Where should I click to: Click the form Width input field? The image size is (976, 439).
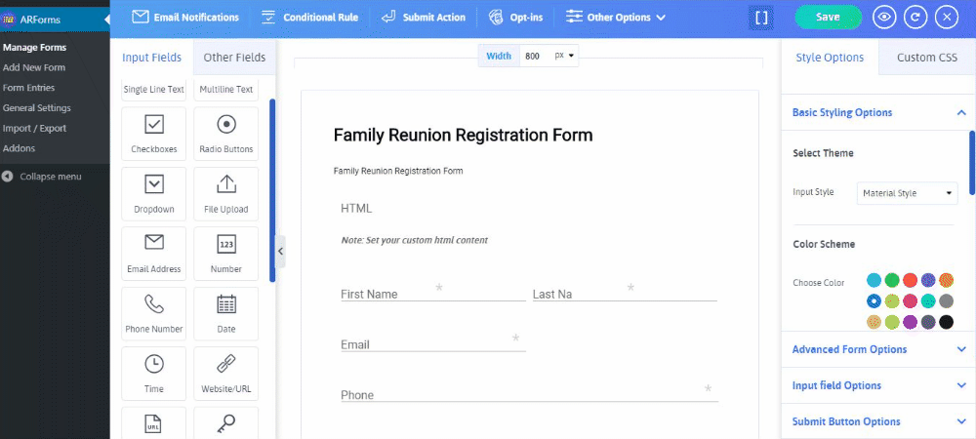[535, 56]
